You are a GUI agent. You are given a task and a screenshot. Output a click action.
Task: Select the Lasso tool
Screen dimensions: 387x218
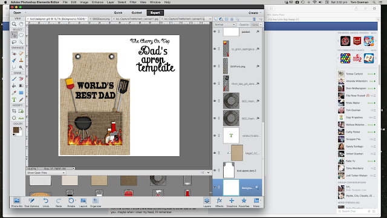pos(14,42)
